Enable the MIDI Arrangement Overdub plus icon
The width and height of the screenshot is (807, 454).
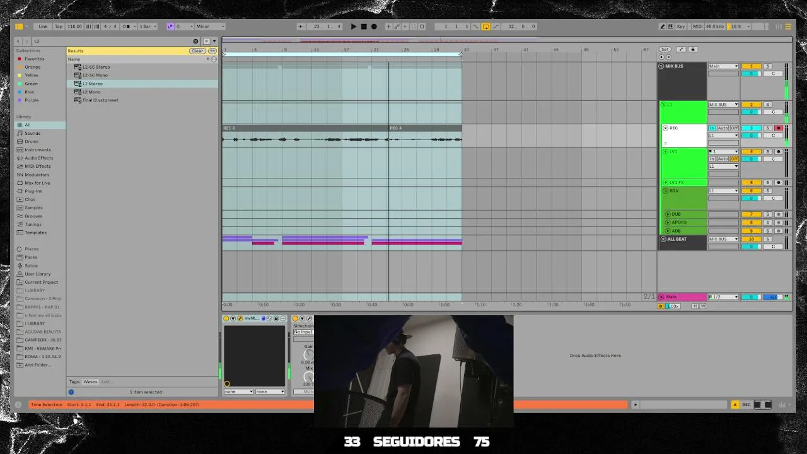tap(388, 26)
